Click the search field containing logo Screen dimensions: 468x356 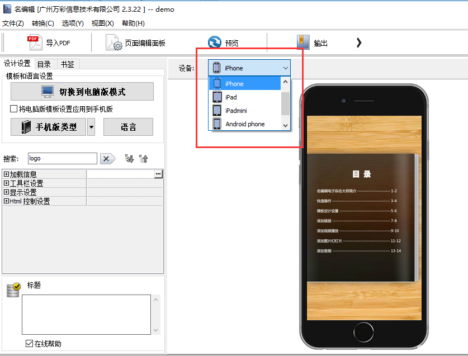(62, 159)
